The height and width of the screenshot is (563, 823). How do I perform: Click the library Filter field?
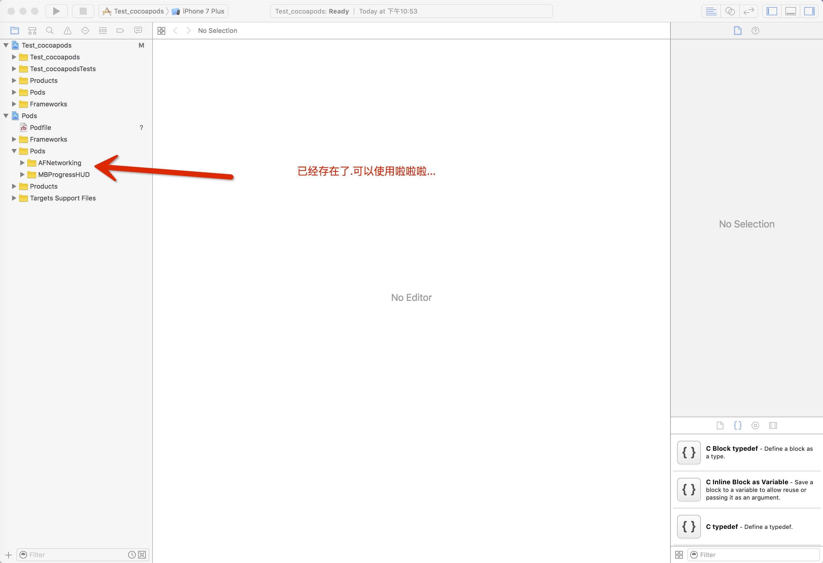(x=753, y=555)
